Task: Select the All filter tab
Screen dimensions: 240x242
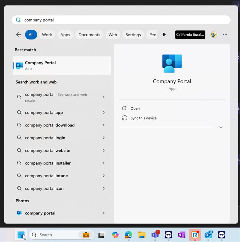Action: (x=31, y=35)
